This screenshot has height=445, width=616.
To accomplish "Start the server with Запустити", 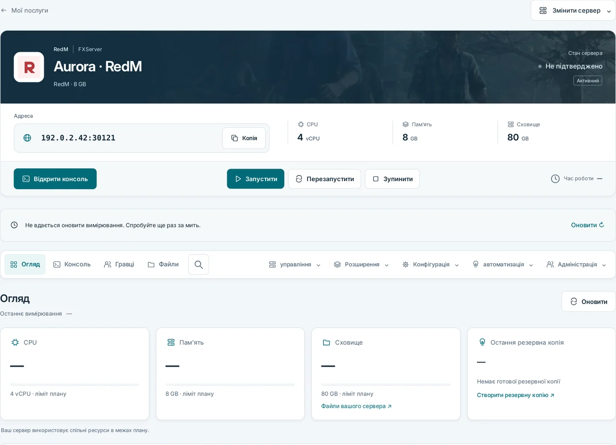I will point(256,179).
